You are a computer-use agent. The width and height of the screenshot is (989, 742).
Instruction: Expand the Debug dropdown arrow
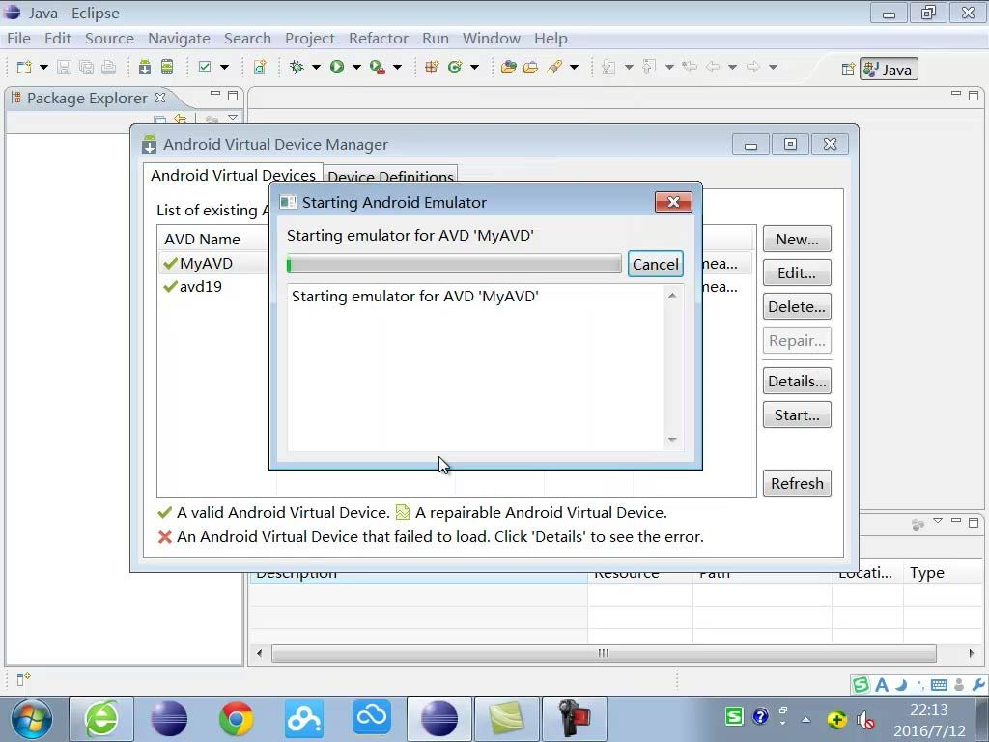pyautogui.click(x=316, y=67)
